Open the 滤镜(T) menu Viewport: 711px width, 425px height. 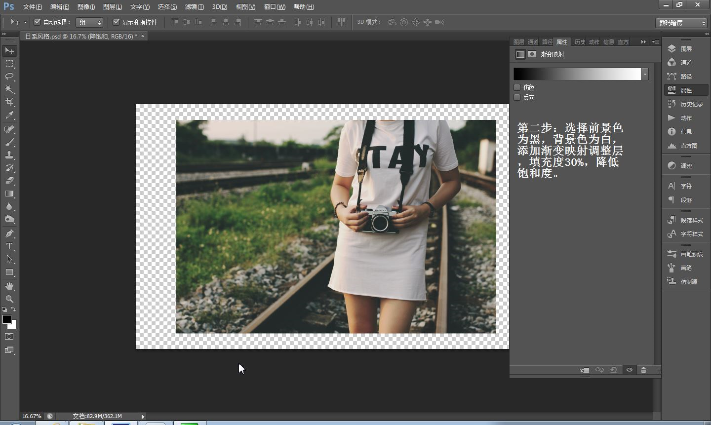click(194, 7)
